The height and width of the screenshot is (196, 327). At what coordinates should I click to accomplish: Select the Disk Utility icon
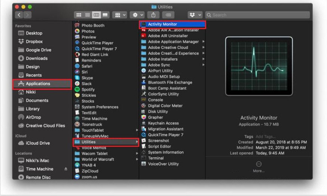coord(143,111)
